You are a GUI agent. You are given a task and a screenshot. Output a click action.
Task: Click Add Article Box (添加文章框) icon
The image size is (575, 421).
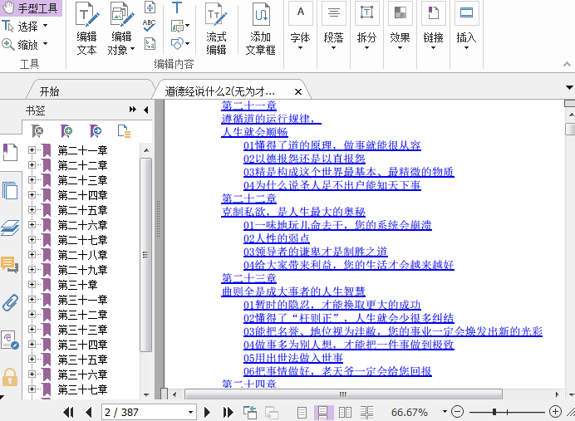pos(260,28)
